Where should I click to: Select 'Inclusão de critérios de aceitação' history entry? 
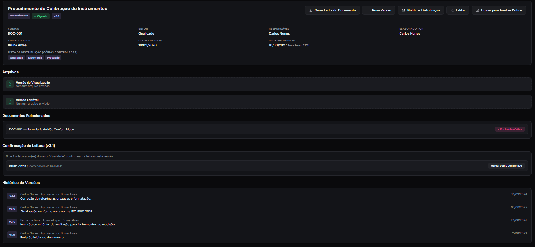tap(68, 225)
